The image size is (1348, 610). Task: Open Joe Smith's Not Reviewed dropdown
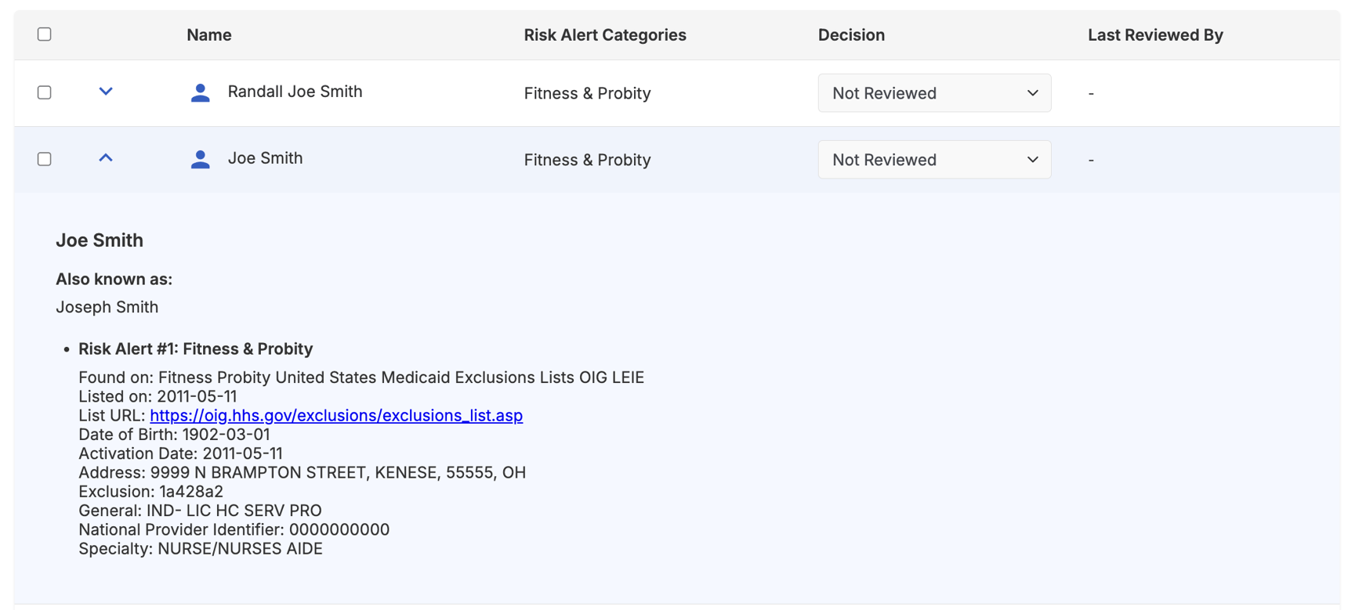click(x=933, y=159)
